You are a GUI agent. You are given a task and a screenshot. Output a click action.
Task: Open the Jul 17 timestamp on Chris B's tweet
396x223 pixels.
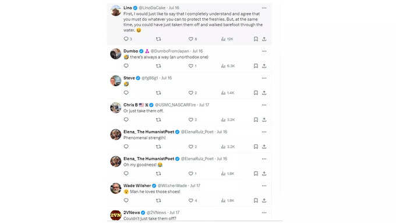[x=204, y=105]
